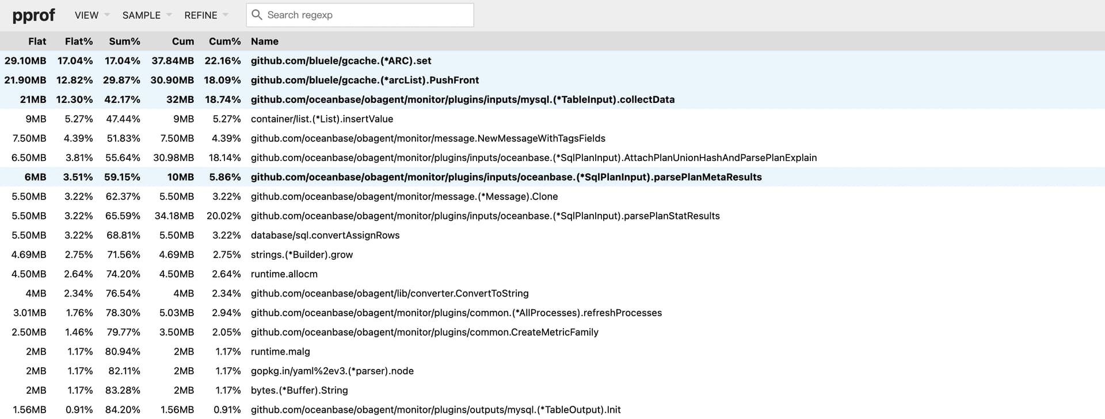
Task: Click the 4.69MB flat value for strings.Builder.grow
Action: click(29, 255)
